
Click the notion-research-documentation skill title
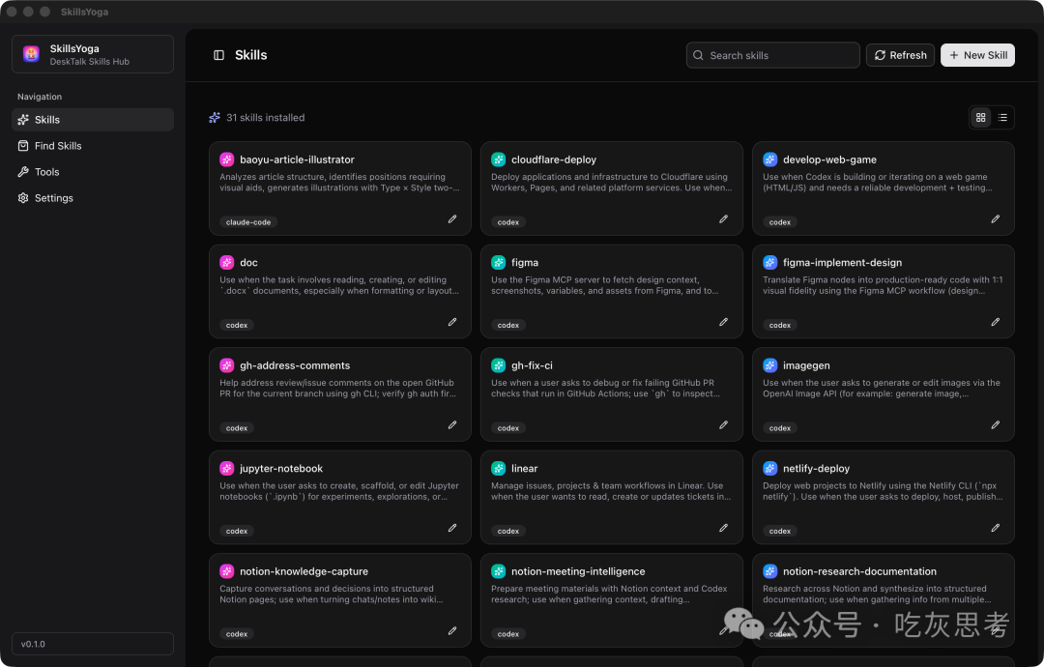click(859, 571)
